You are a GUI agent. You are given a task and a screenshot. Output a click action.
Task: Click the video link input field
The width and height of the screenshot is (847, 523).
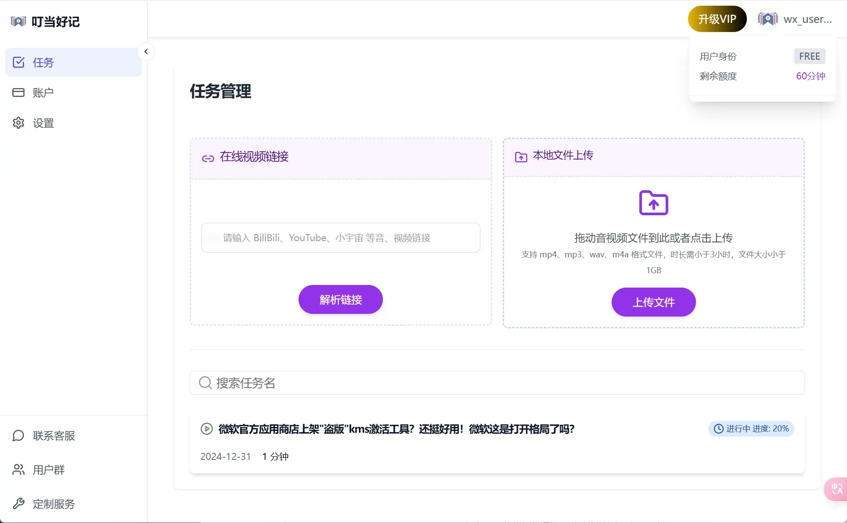pyautogui.click(x=340, y=238)
